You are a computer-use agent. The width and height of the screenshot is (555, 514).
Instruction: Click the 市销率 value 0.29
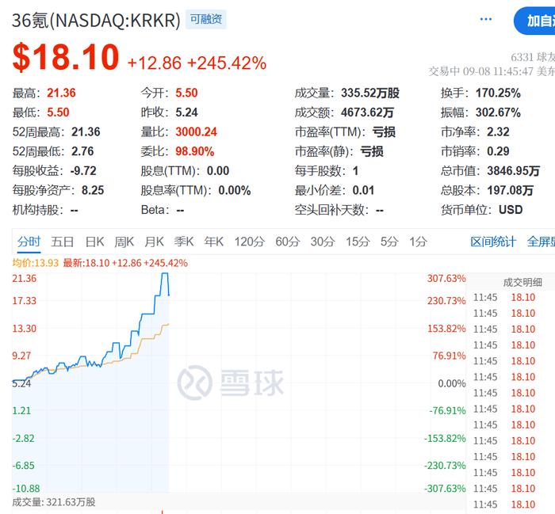pyautogui.click(x=498, y=151)
